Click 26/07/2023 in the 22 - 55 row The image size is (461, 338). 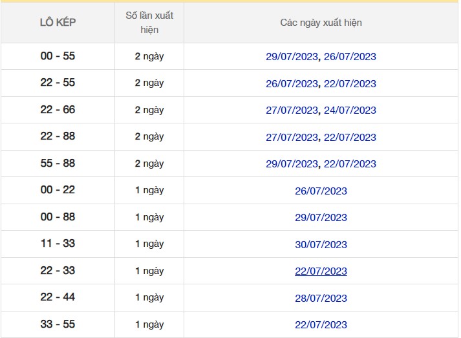point(292,83)
